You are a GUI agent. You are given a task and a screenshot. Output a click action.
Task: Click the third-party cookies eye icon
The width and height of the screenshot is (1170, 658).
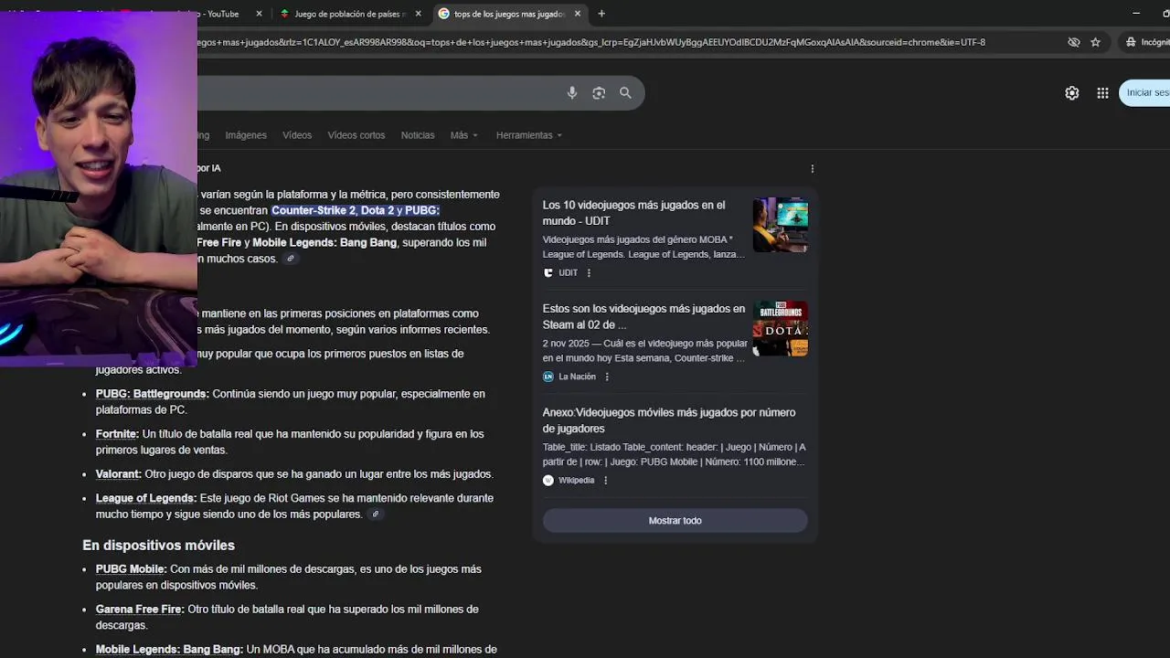(1074, 42)
